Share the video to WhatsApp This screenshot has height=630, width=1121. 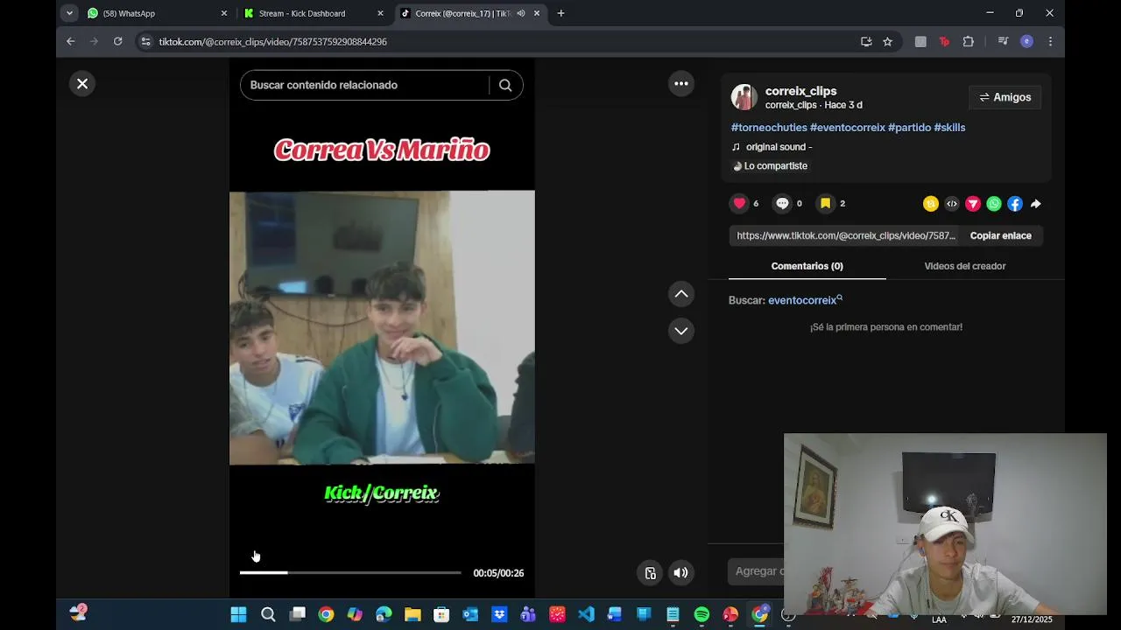(x=994, y=204)
